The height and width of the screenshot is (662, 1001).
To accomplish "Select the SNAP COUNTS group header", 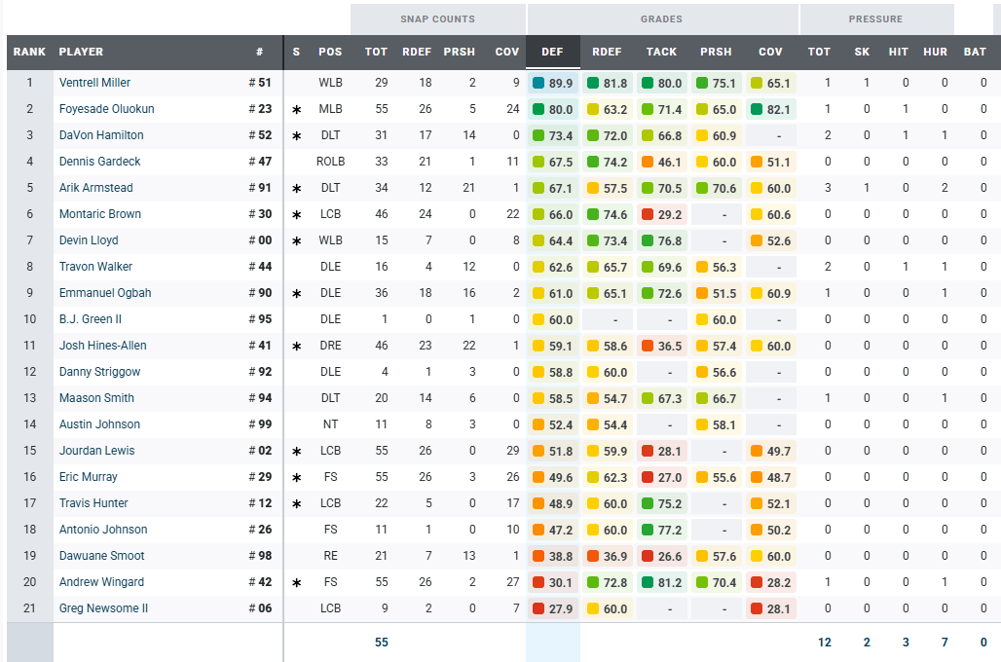I will coord(437,18).
